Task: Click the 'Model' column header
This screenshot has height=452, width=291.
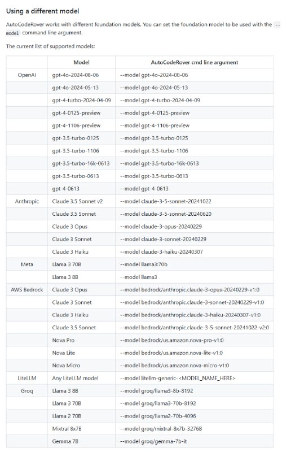Action: pyautogui.click(x=81, y=62)
